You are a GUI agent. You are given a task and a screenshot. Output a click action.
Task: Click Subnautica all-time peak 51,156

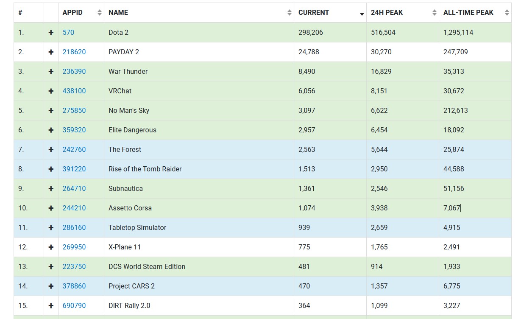click(x=454, y=188)
